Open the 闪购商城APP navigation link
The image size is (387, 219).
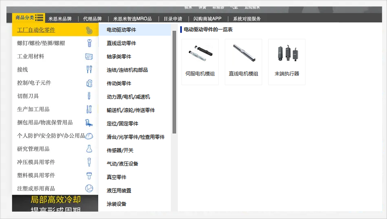click(x=207, y=19)
